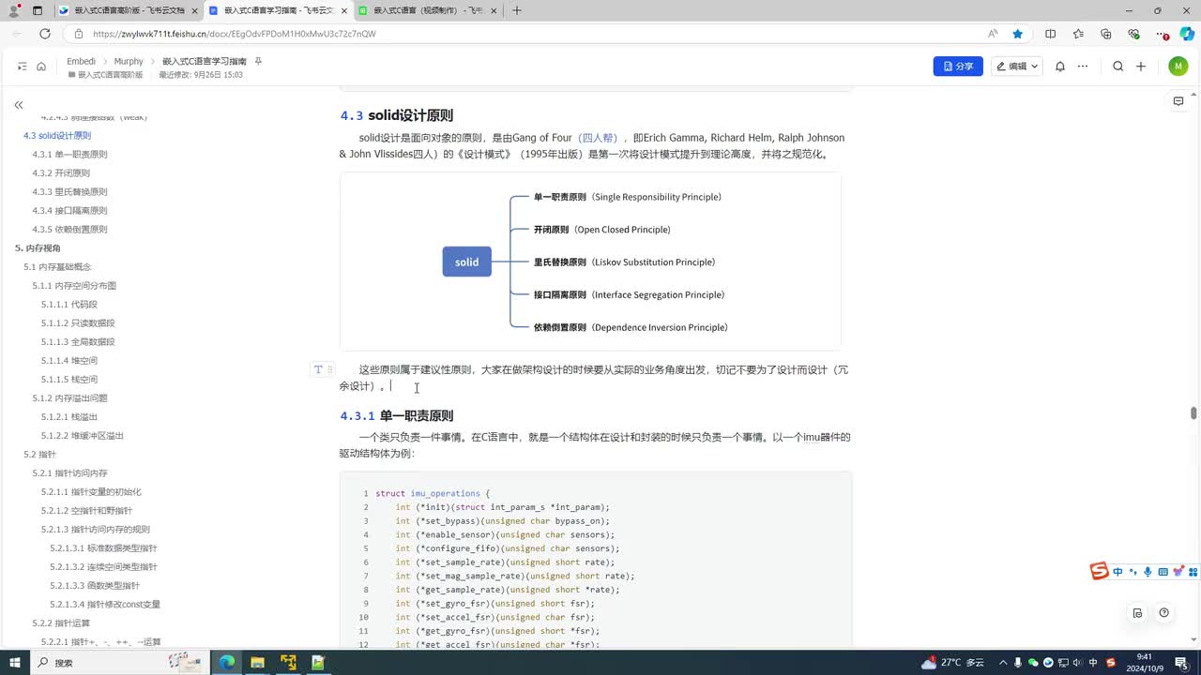The width and height of the screenshot is (1201, 675).
Task: Click the blue Share button
Action: (x=958, y=67)
